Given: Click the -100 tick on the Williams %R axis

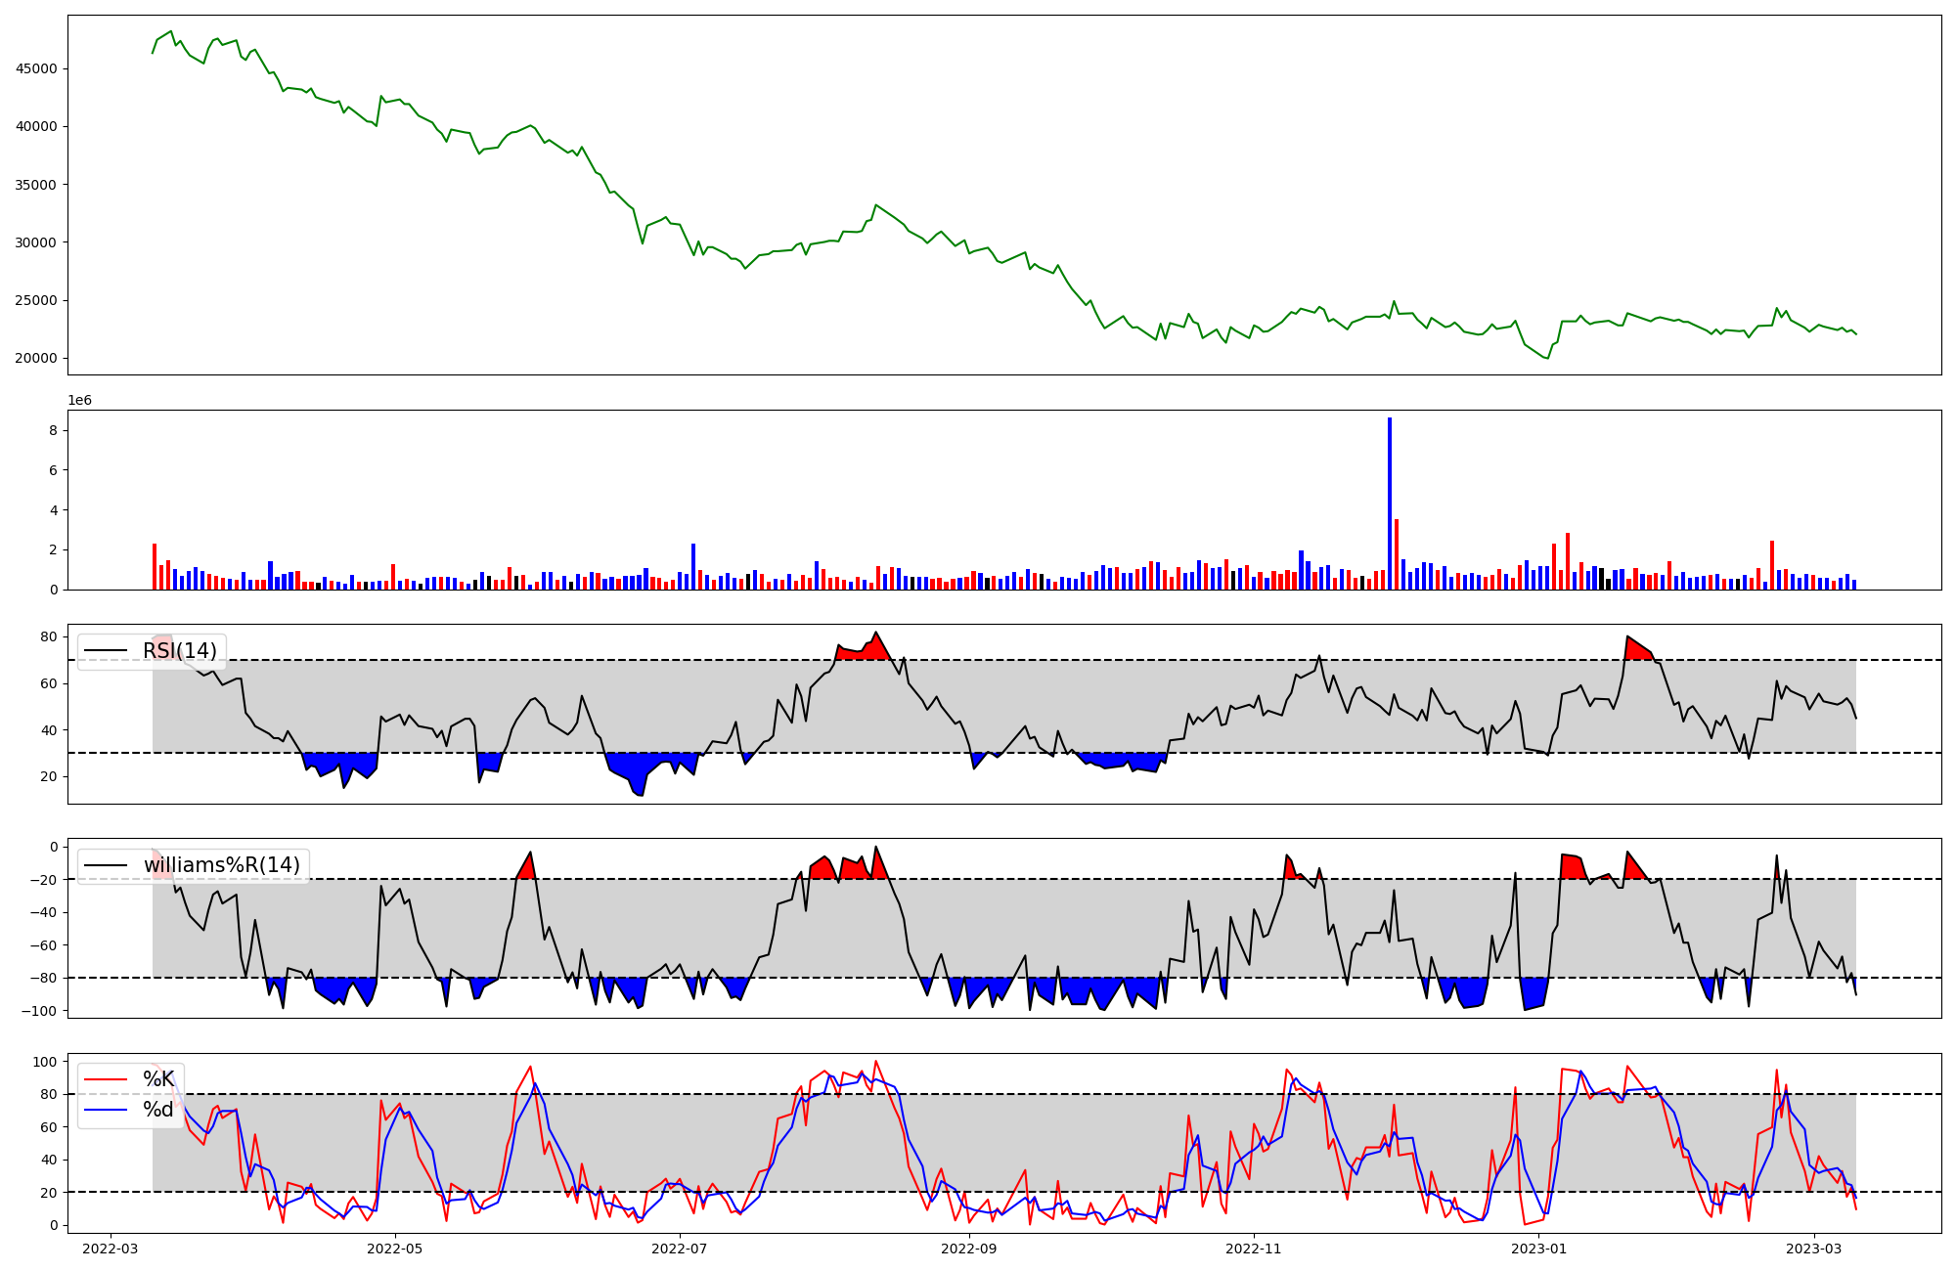Looking at the screenshot, I should [x=40, y=1011].
